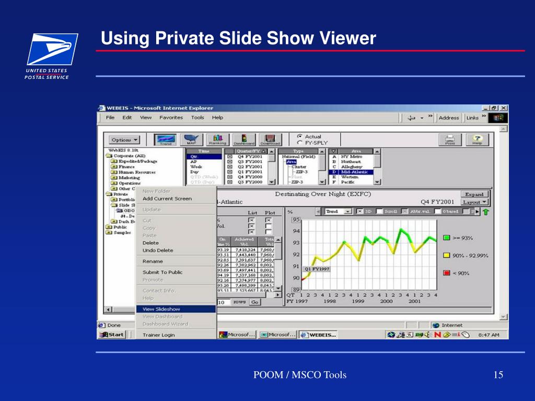This screenshot has height=401, width=535.
Task: Open the Options dropdown
Action: click(124, 140)
